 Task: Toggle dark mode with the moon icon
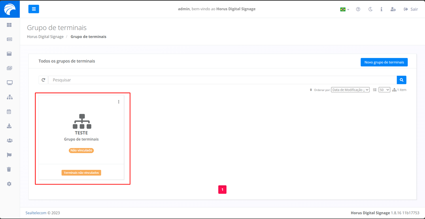[370, 9]
